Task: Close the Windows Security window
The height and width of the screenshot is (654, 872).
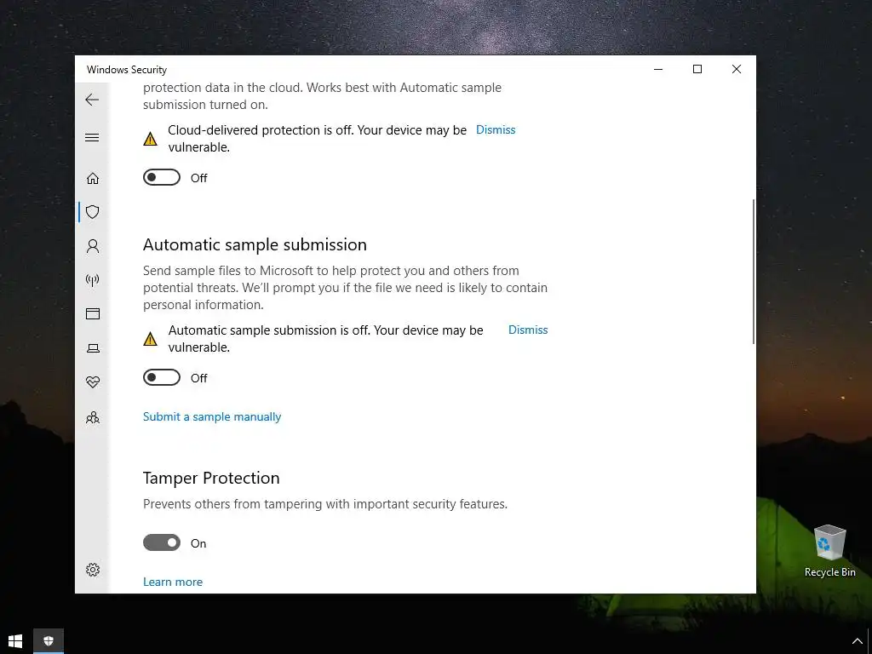Action: coord(737,69)
